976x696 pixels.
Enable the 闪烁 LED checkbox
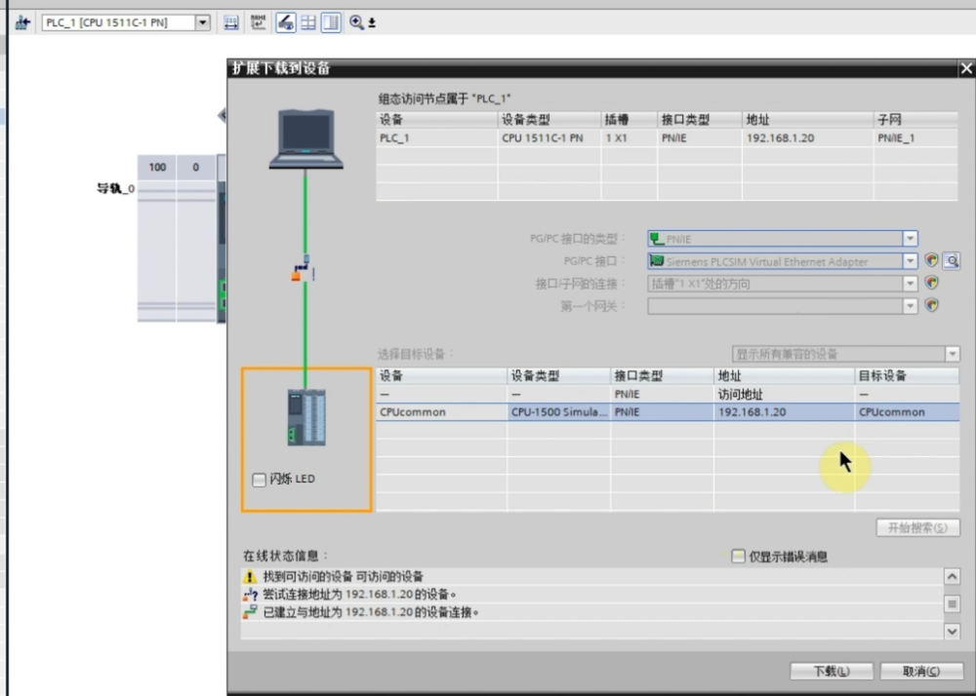click(259, 480)
